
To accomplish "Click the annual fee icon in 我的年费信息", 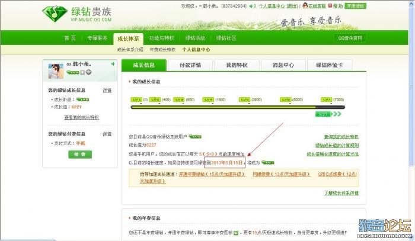I will tap(236, 233).
